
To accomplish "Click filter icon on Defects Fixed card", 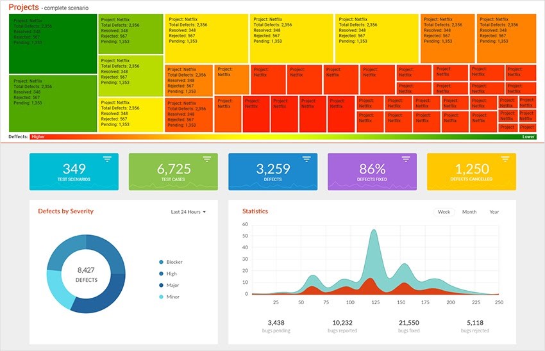I will 406,159.
